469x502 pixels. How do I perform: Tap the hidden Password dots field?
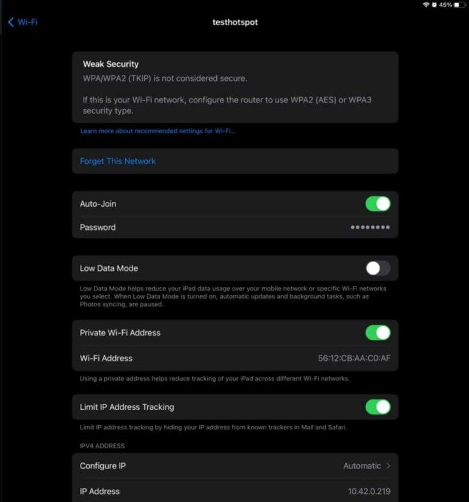click(370, 228)
